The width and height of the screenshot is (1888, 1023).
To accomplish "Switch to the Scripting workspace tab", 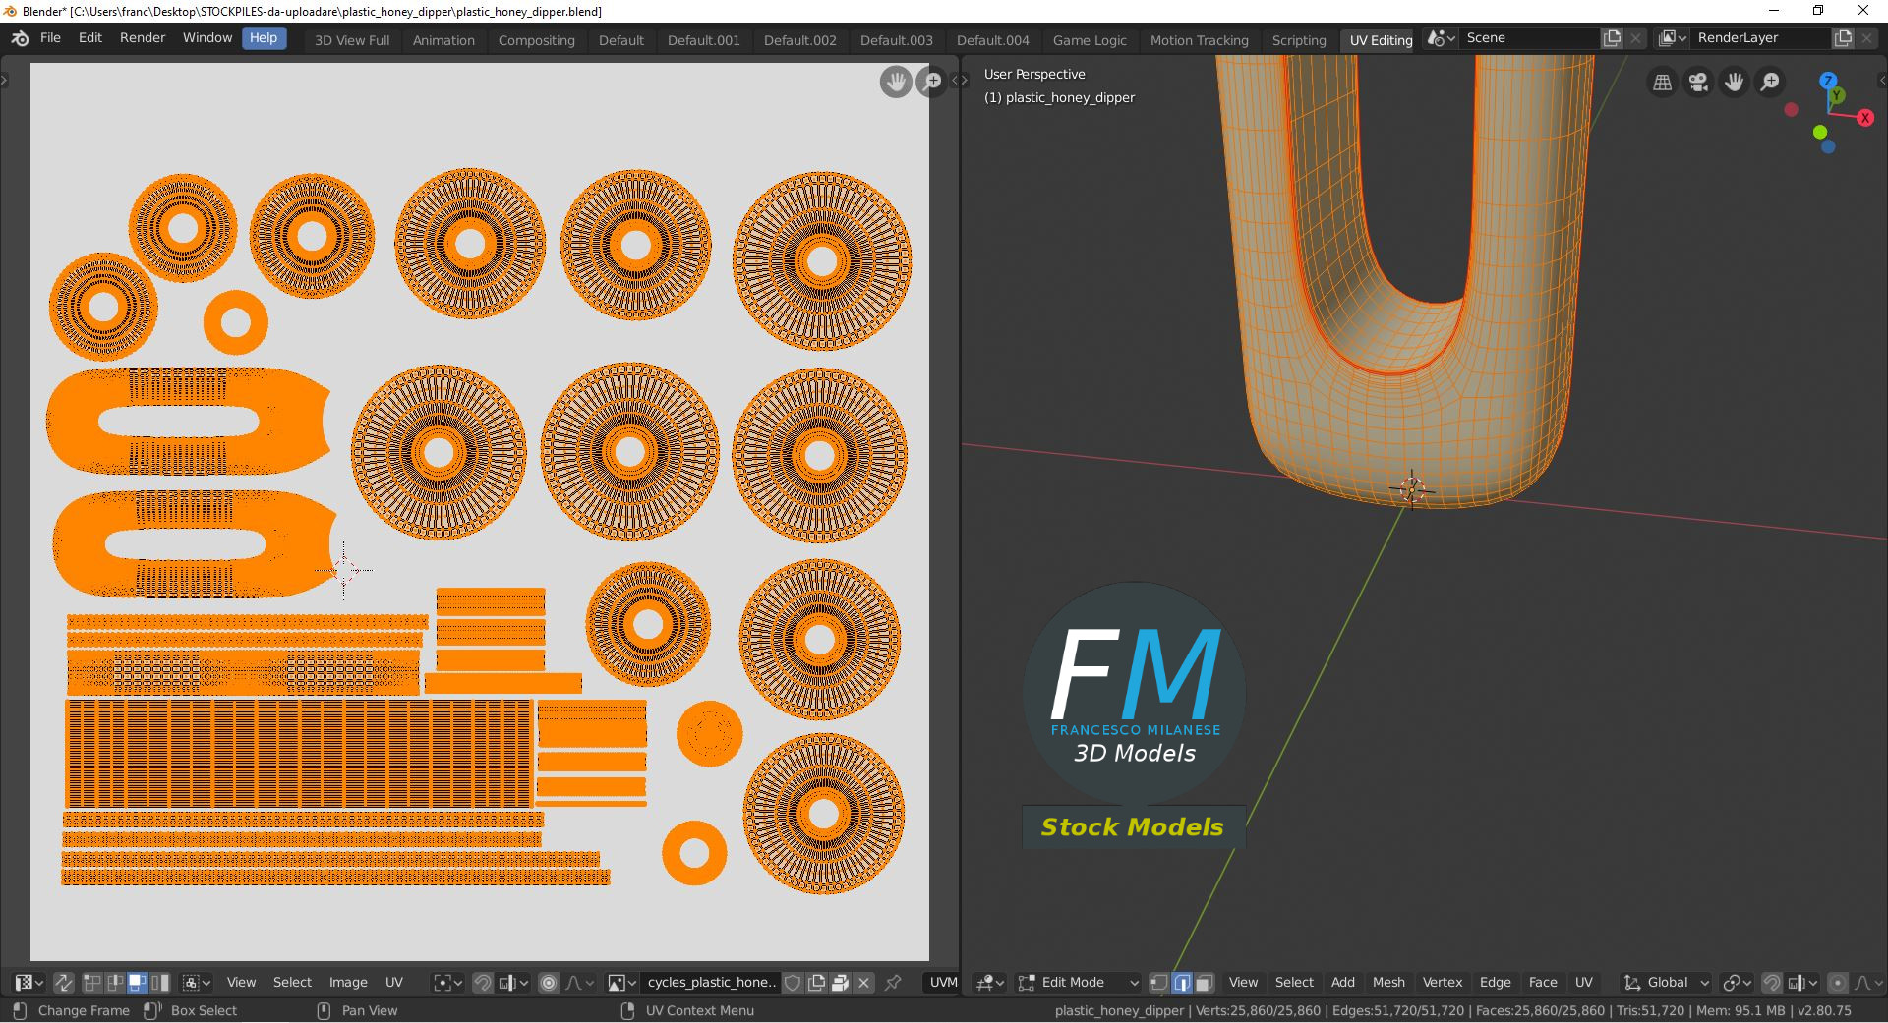I will (1298, 40).
